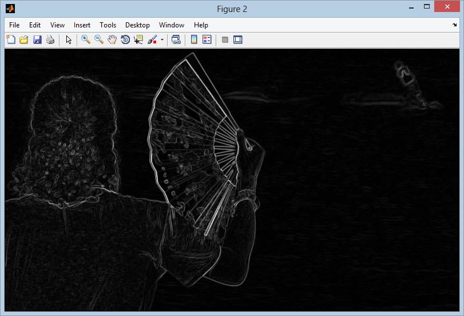The width and height of the screenshot is (464, 316).
Task: Click the Brush data tool
Action: tap(152, 39)
